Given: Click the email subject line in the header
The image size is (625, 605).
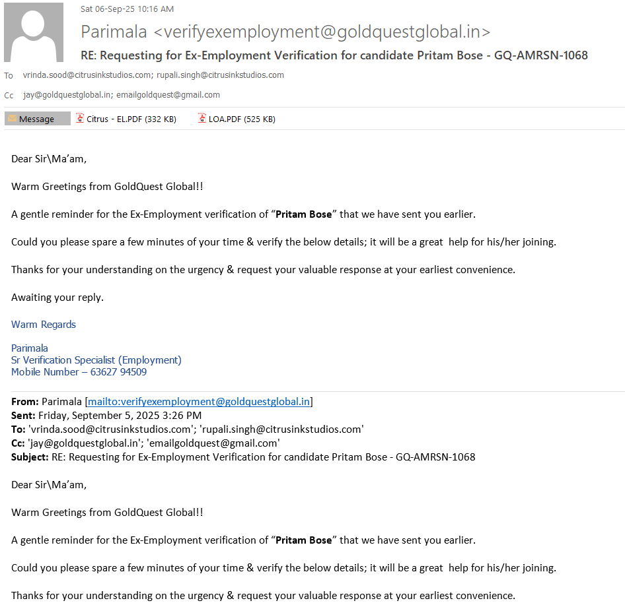Looking at the screenshot, I should (334, 55).
